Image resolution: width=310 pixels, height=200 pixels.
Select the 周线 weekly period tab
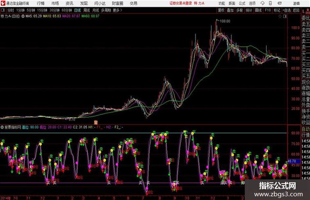(87, 10)
